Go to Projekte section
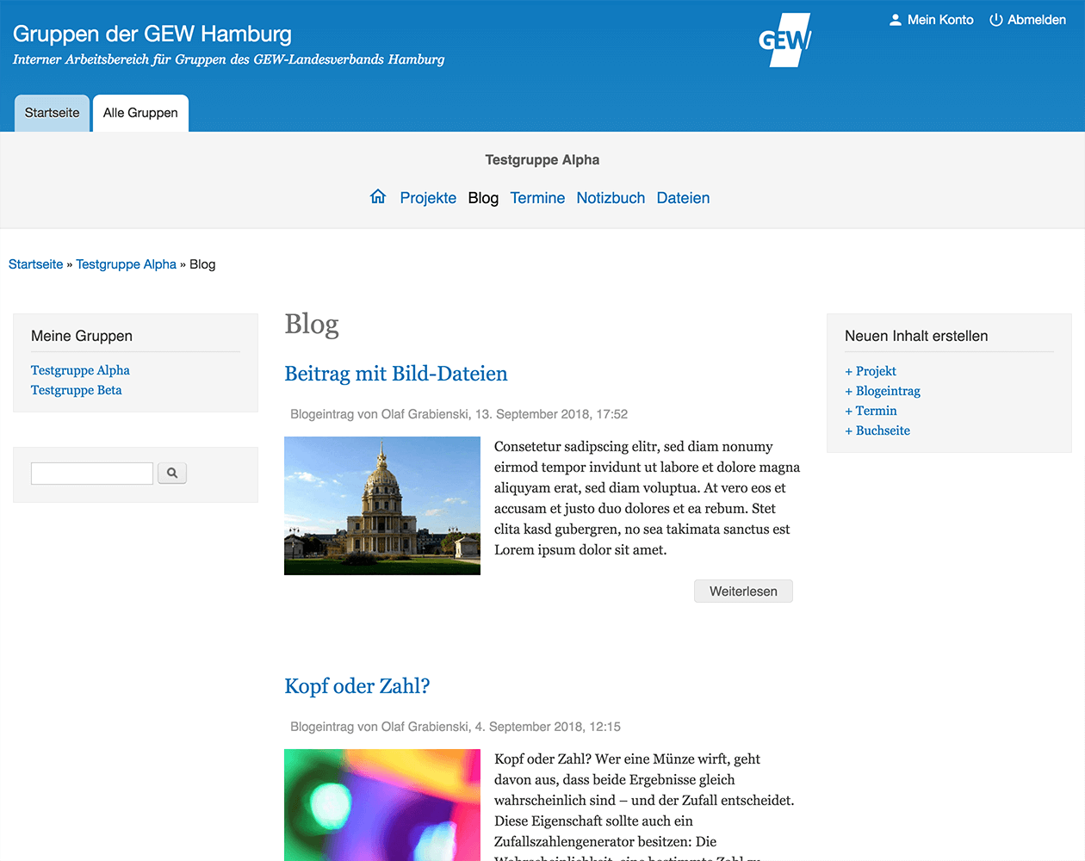This screenshot has height=861, width=1085. [428, 198]
